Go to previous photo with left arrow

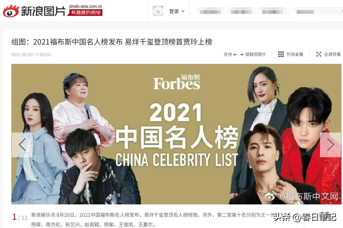(22, 145)
